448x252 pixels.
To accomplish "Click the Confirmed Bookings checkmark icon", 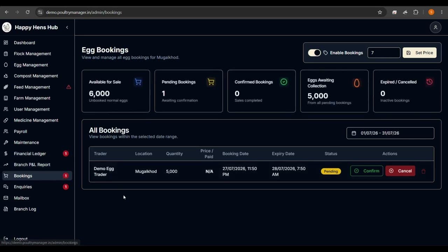I will pos(284,82).
